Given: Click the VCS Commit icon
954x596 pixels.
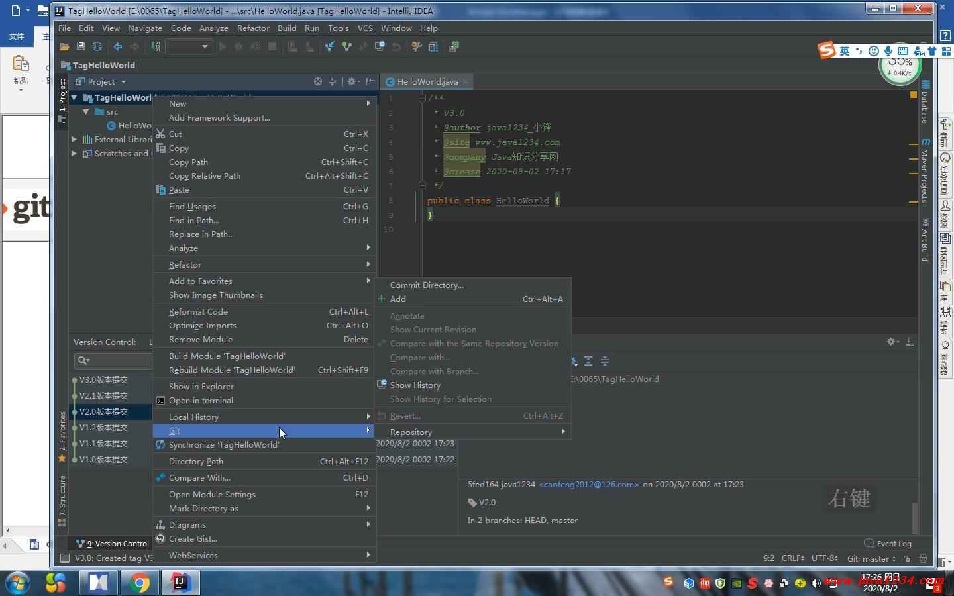Looking at the screenshot, I should (x=346, y=46).
